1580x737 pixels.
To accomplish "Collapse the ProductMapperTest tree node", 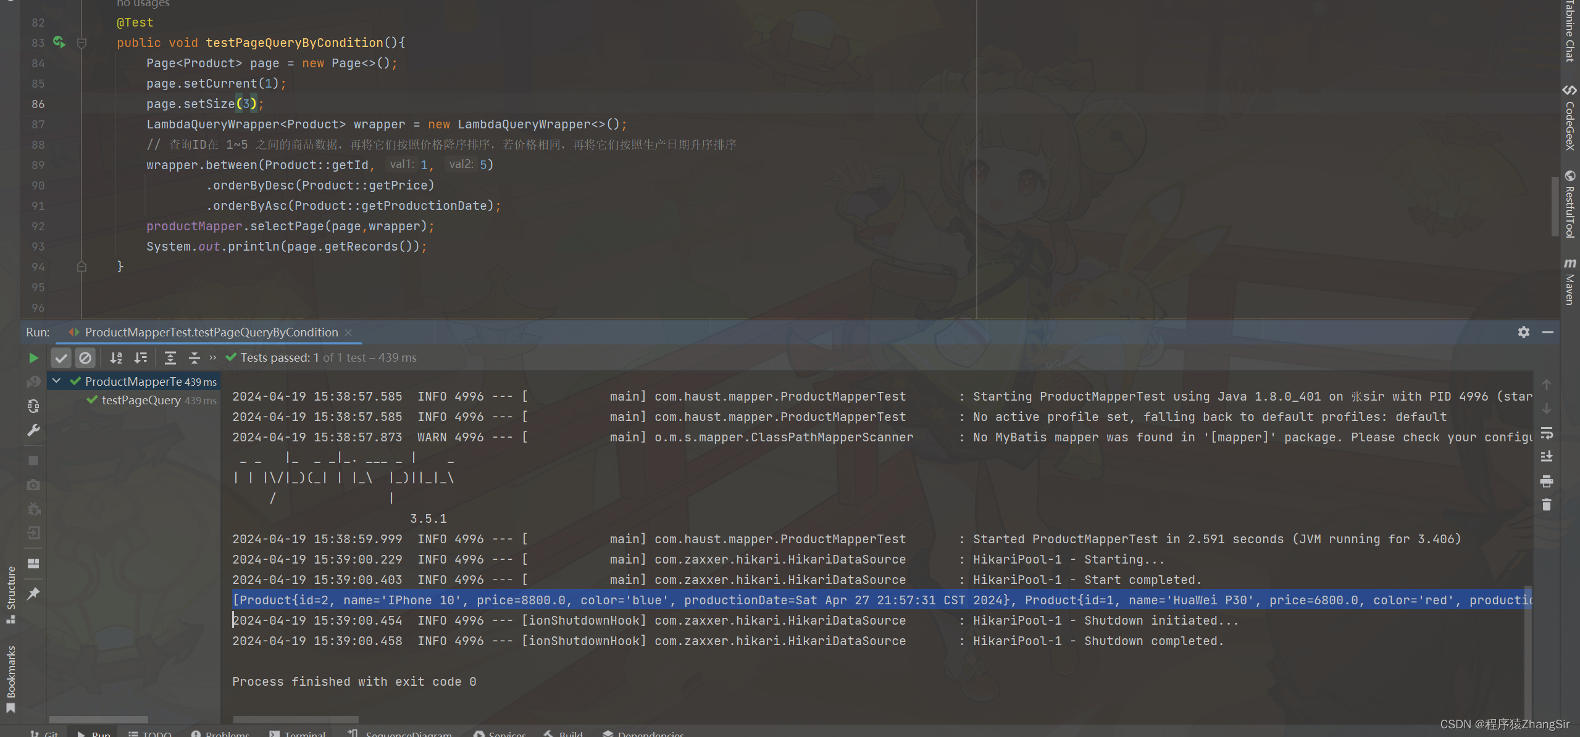I will point(56,381).
